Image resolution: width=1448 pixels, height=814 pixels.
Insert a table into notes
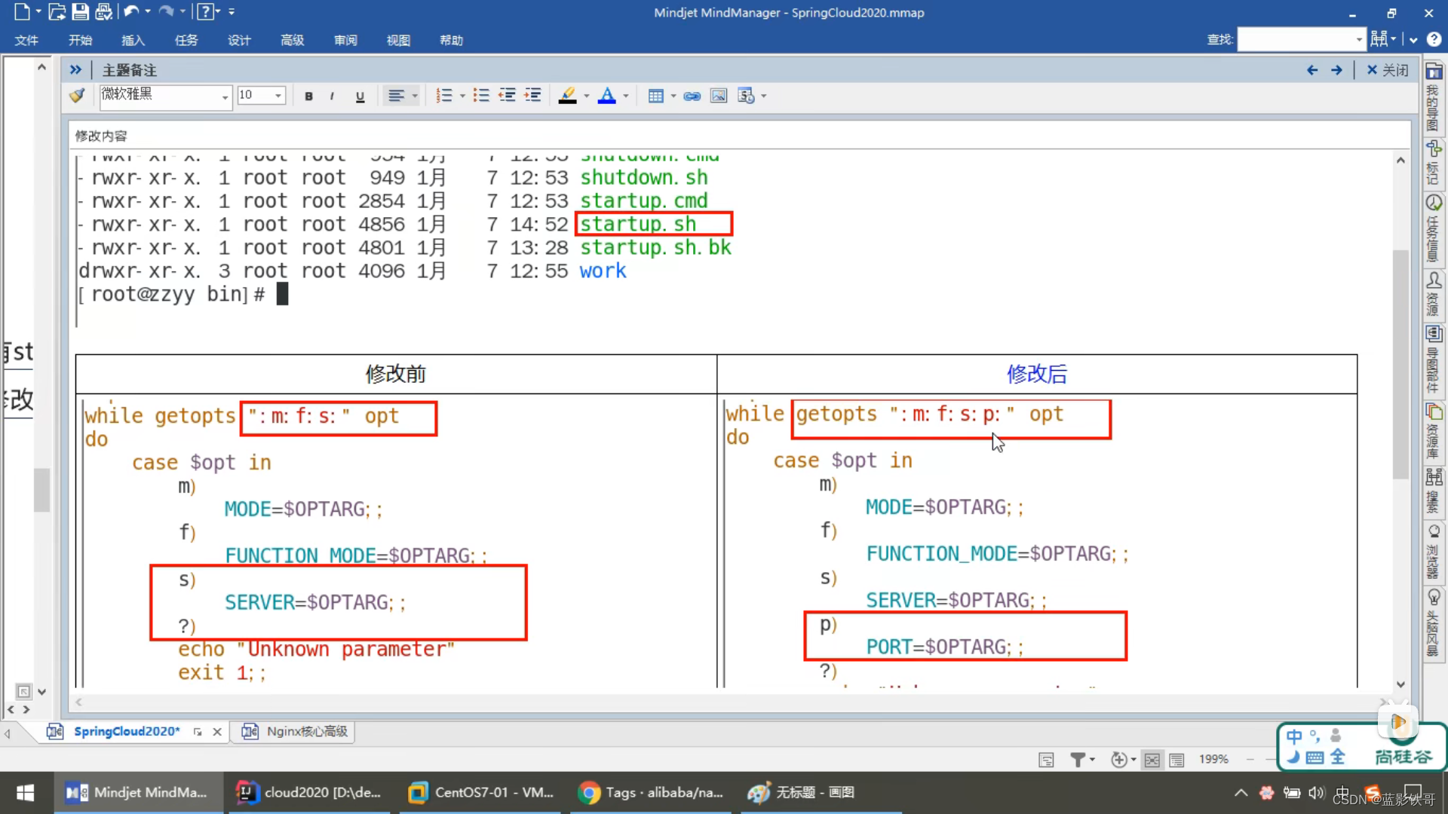coord(656,96)
